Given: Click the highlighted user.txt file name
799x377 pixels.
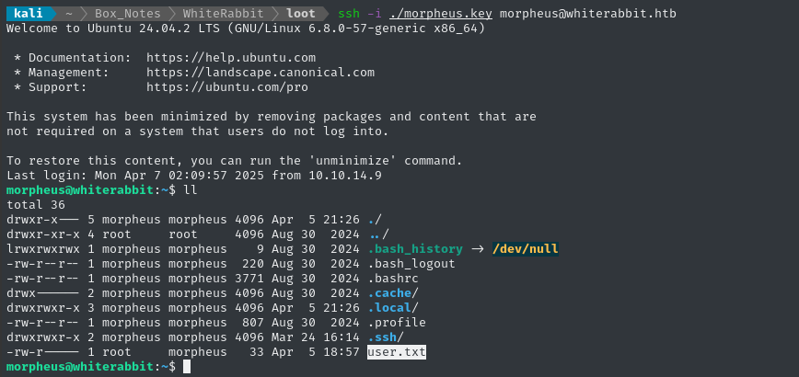Looking at the screenshot, I should [397, 352].
